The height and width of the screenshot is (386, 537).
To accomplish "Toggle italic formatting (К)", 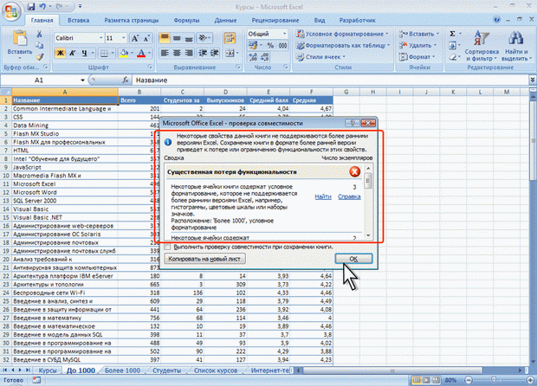I will pos(72,53).
